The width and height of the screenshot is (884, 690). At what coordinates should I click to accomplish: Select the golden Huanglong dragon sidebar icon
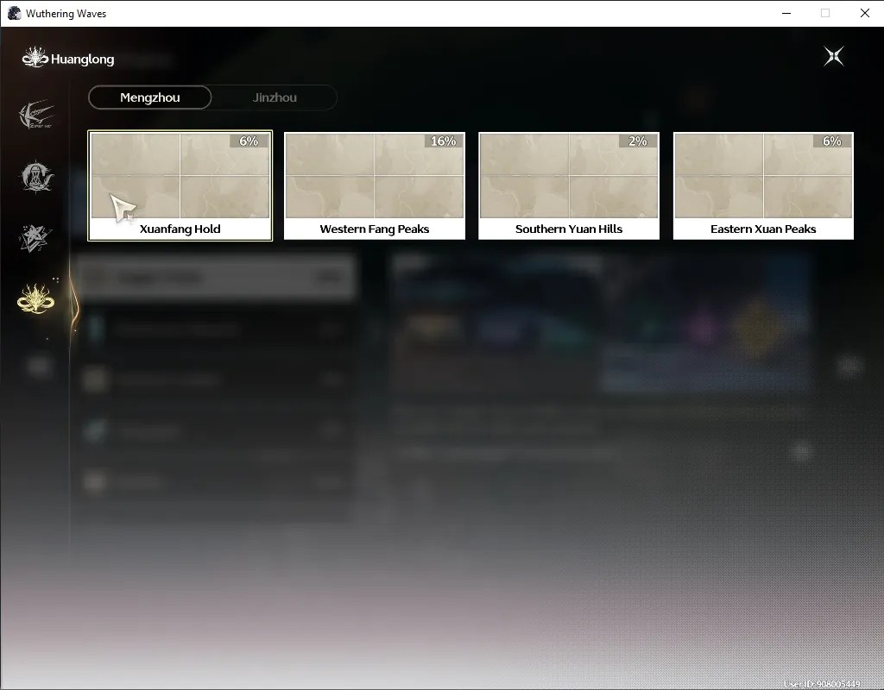tap(35, 298)
